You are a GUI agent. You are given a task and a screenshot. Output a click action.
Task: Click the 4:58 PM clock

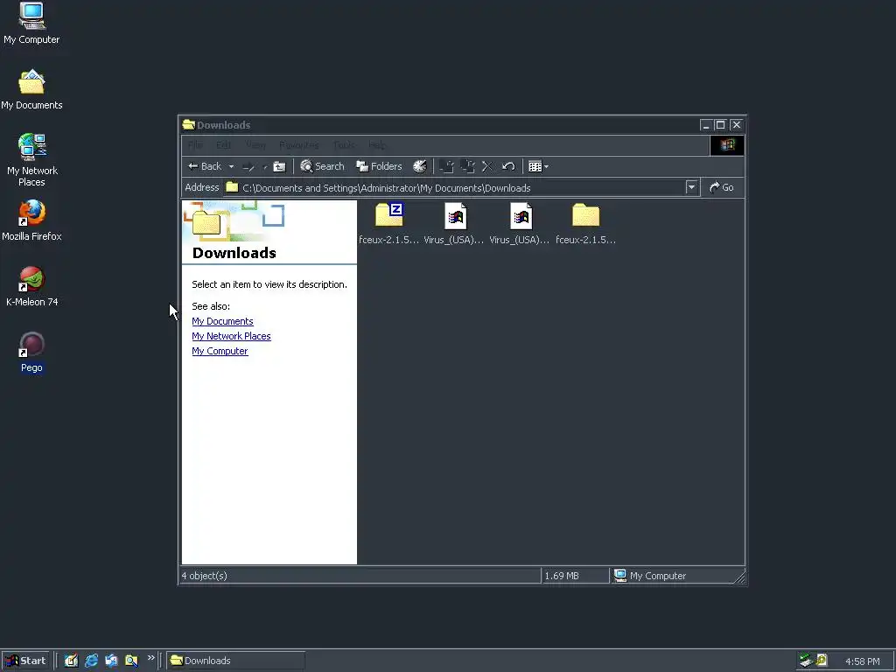(862, 661)
